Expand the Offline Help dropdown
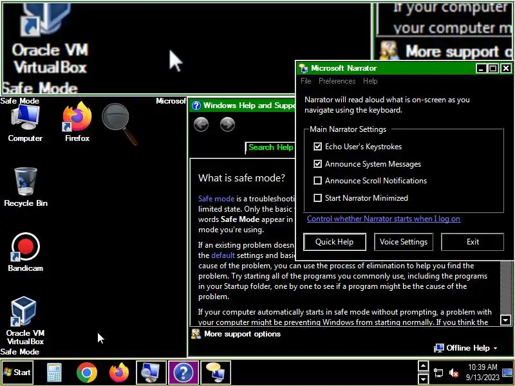This screenshot has height=386, width=515. tap(465, 348)
